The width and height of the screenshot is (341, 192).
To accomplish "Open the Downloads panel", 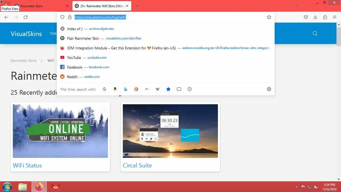I will tap(315, 17).
